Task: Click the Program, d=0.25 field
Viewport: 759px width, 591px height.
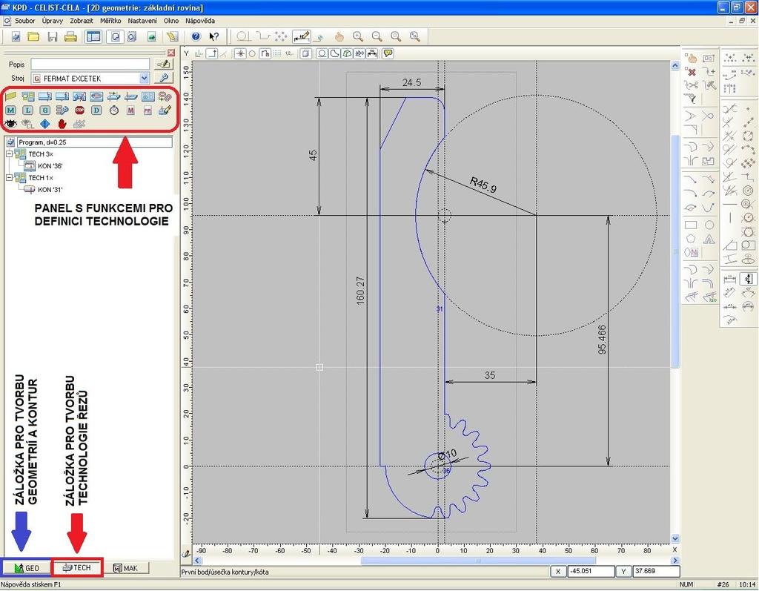Action: click(95, 142)
